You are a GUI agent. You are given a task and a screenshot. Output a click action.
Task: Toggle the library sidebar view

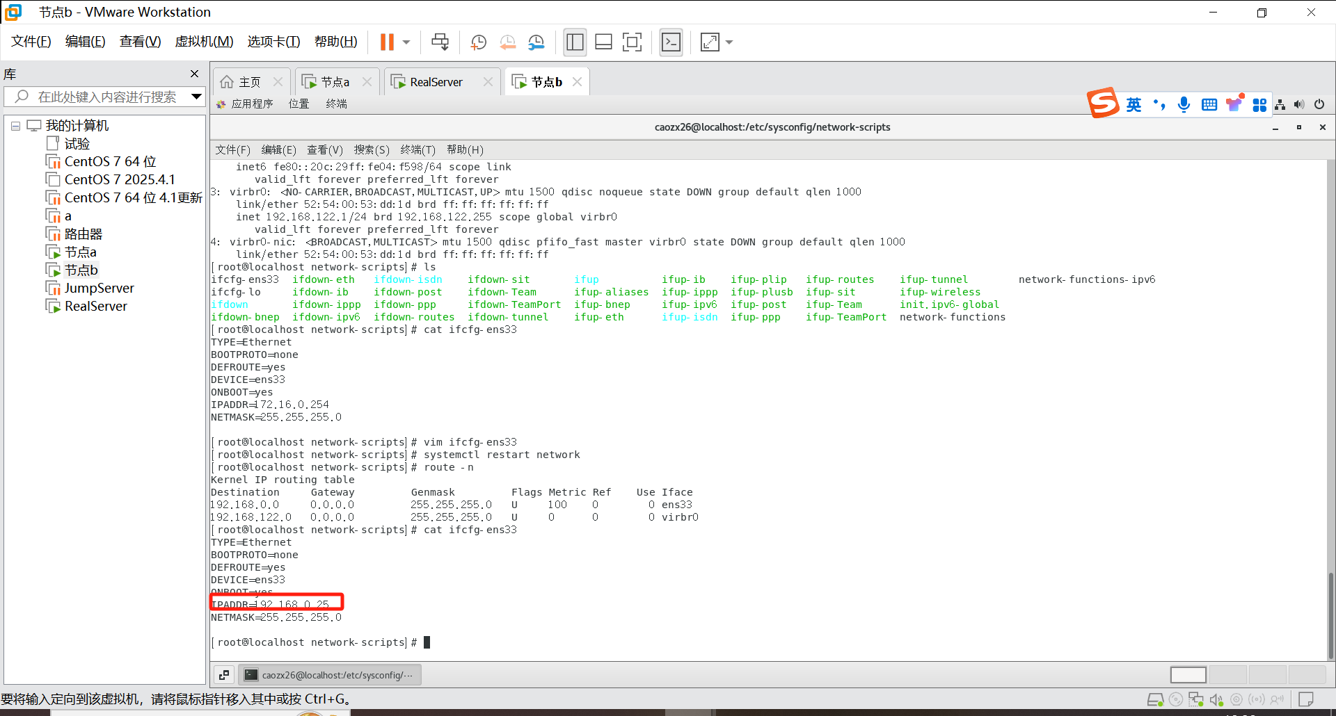point(575,42)
